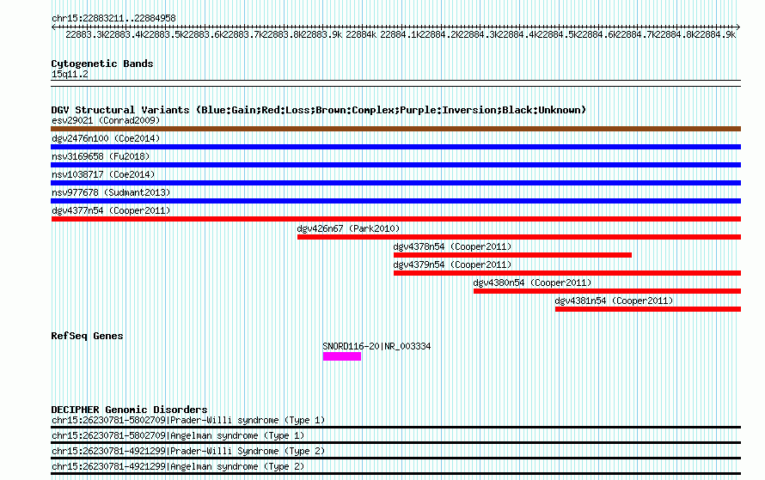Click the 22884.9k tick on the ruler
This screenshot has width=765, height=480.
(716, 34)
